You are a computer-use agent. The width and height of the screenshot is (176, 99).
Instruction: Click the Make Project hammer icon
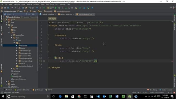(x=44, y=8)
